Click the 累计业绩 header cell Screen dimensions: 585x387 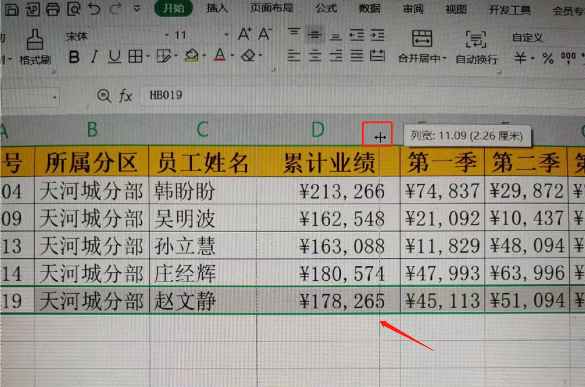click(329, 162)
